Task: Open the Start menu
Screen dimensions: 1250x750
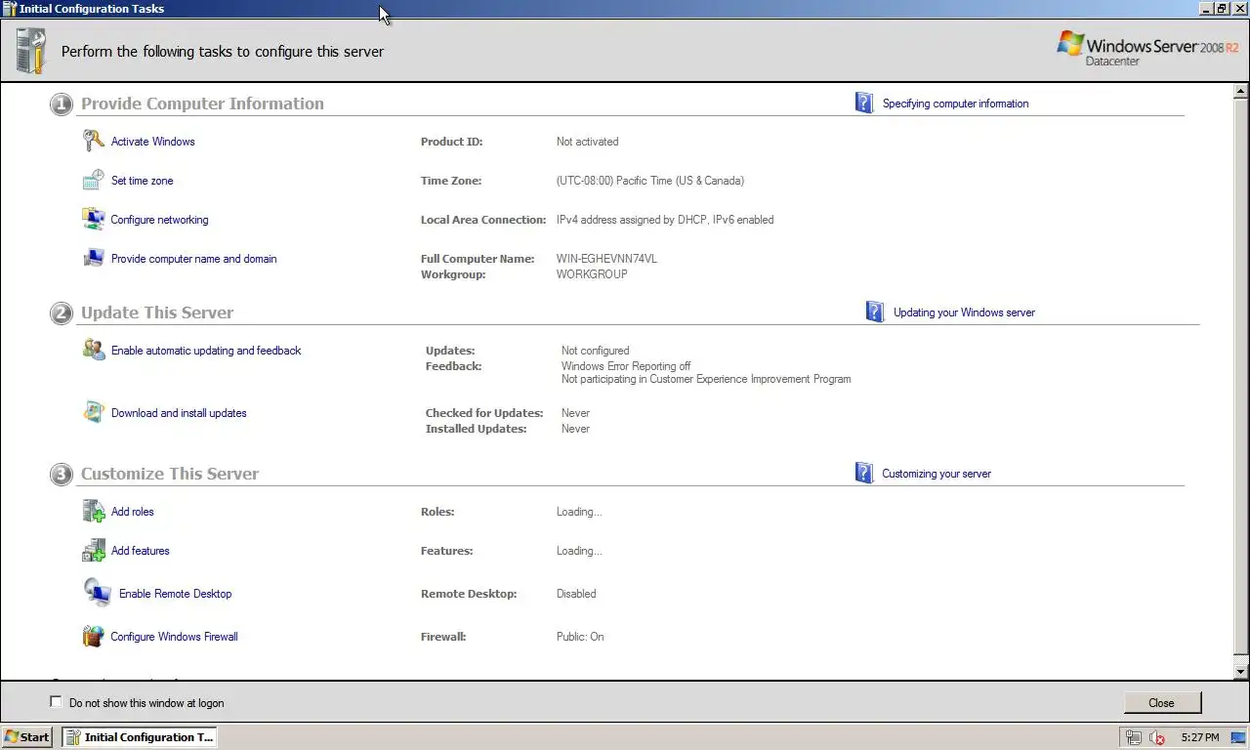Action: [26, 737]
